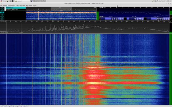Open the Sample Rate menu
The height and width of the screenshot is (107, 172).
[x=11, y=6]
